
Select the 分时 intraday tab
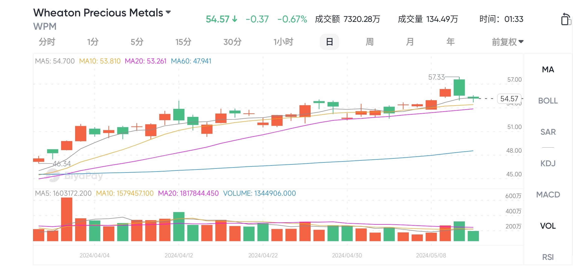47,42
